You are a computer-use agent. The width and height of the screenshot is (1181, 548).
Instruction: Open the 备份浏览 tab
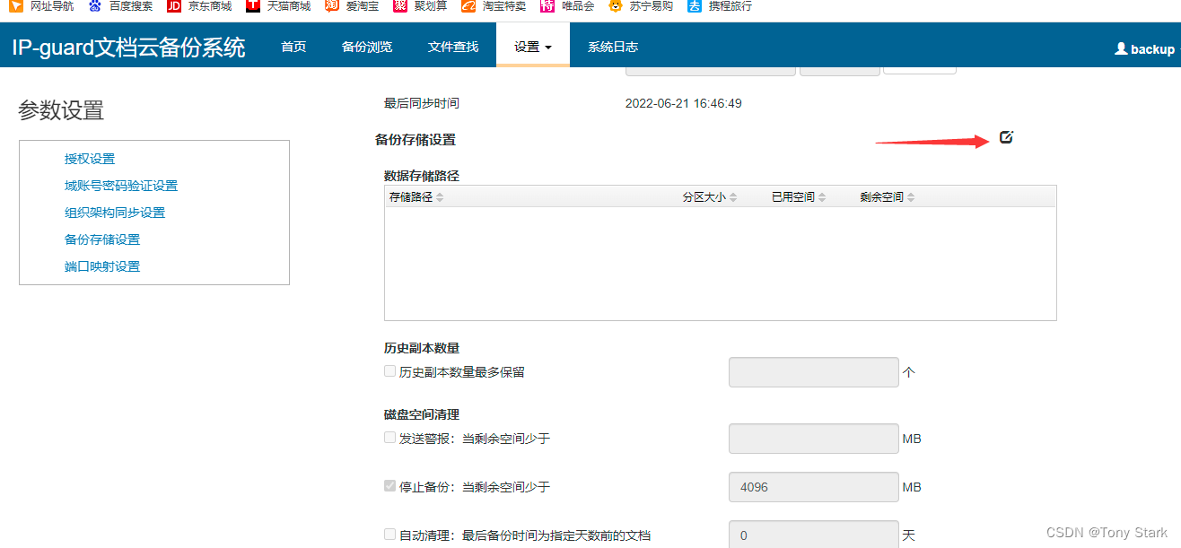[367, 47]
